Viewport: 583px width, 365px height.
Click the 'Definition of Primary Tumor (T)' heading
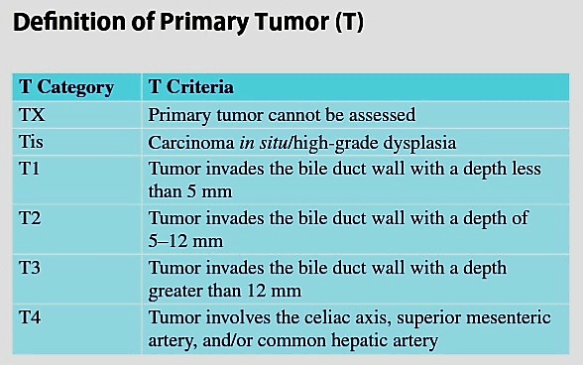tap(188, 23)
